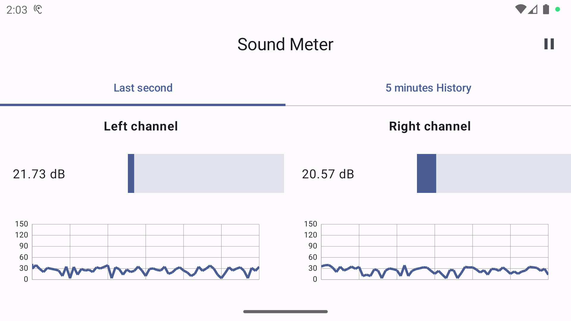Click the Sound Meter title

click(285, 44)
